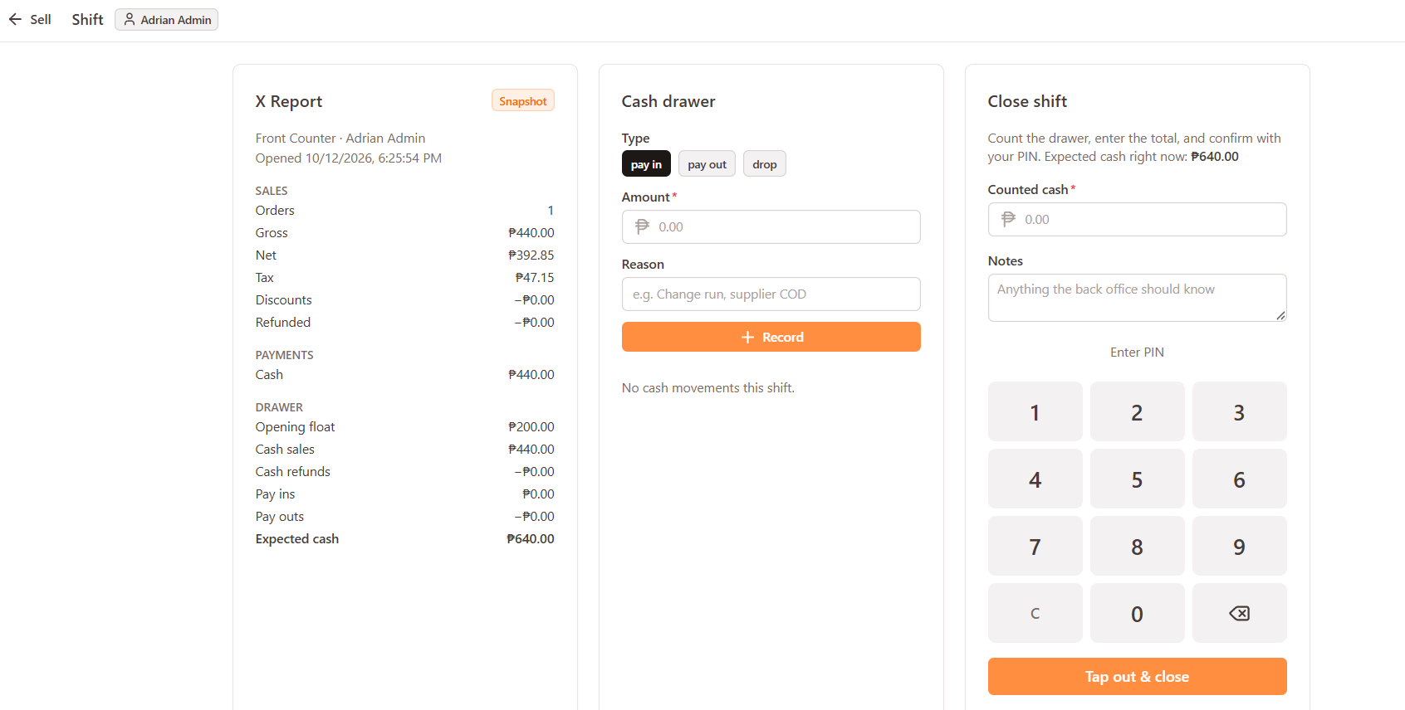The image size is (1405, 710).
Task: Click the Cash sales row label
Action: pyautogui.click(x=285, y=450)
